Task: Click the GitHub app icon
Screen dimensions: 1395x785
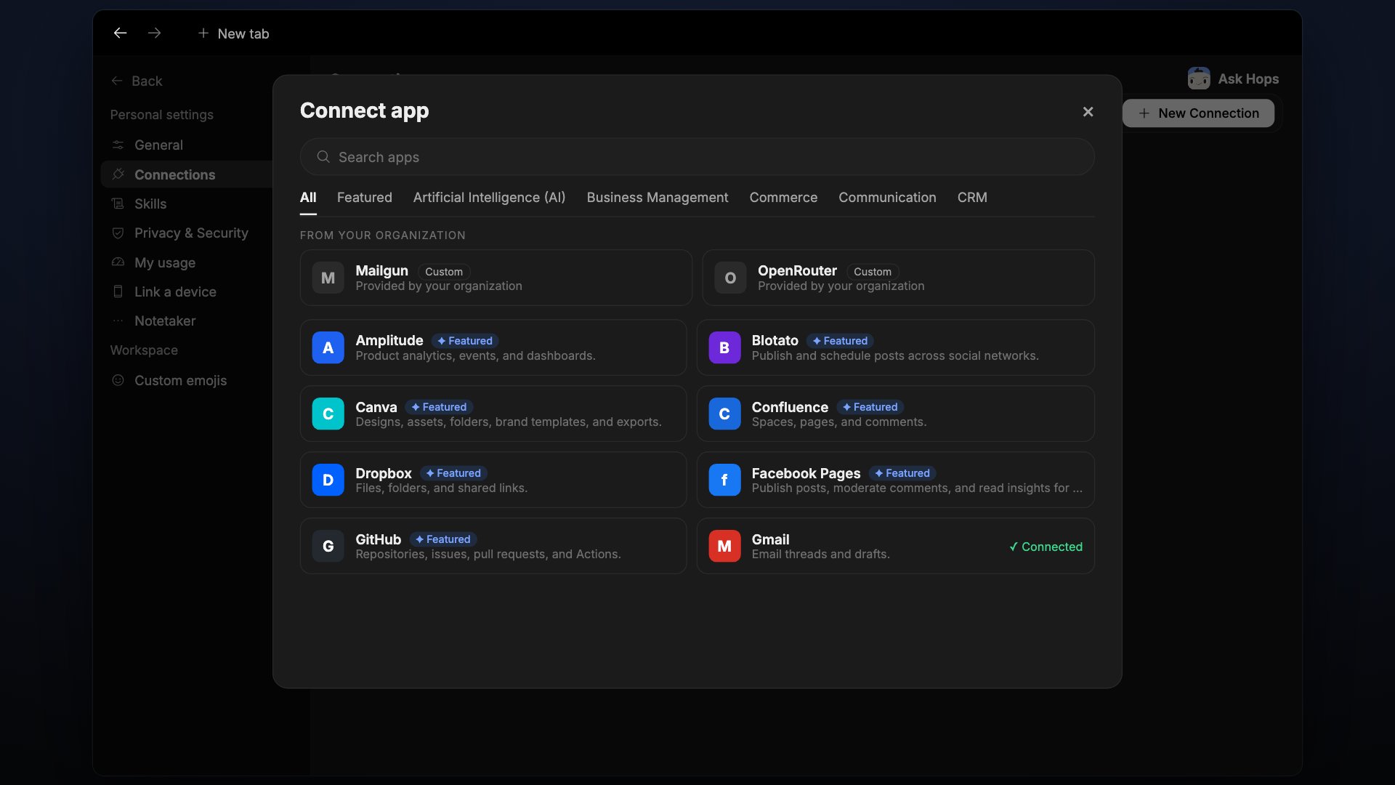Action: (328, 546)
